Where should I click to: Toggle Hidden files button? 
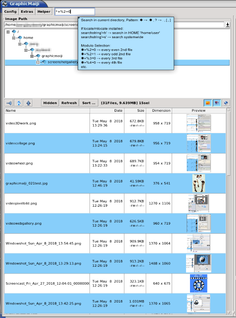50,103
